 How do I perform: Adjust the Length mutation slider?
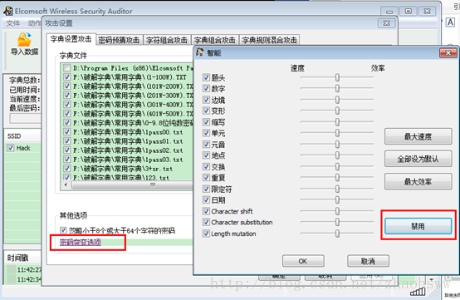click(x=337, y=234)
